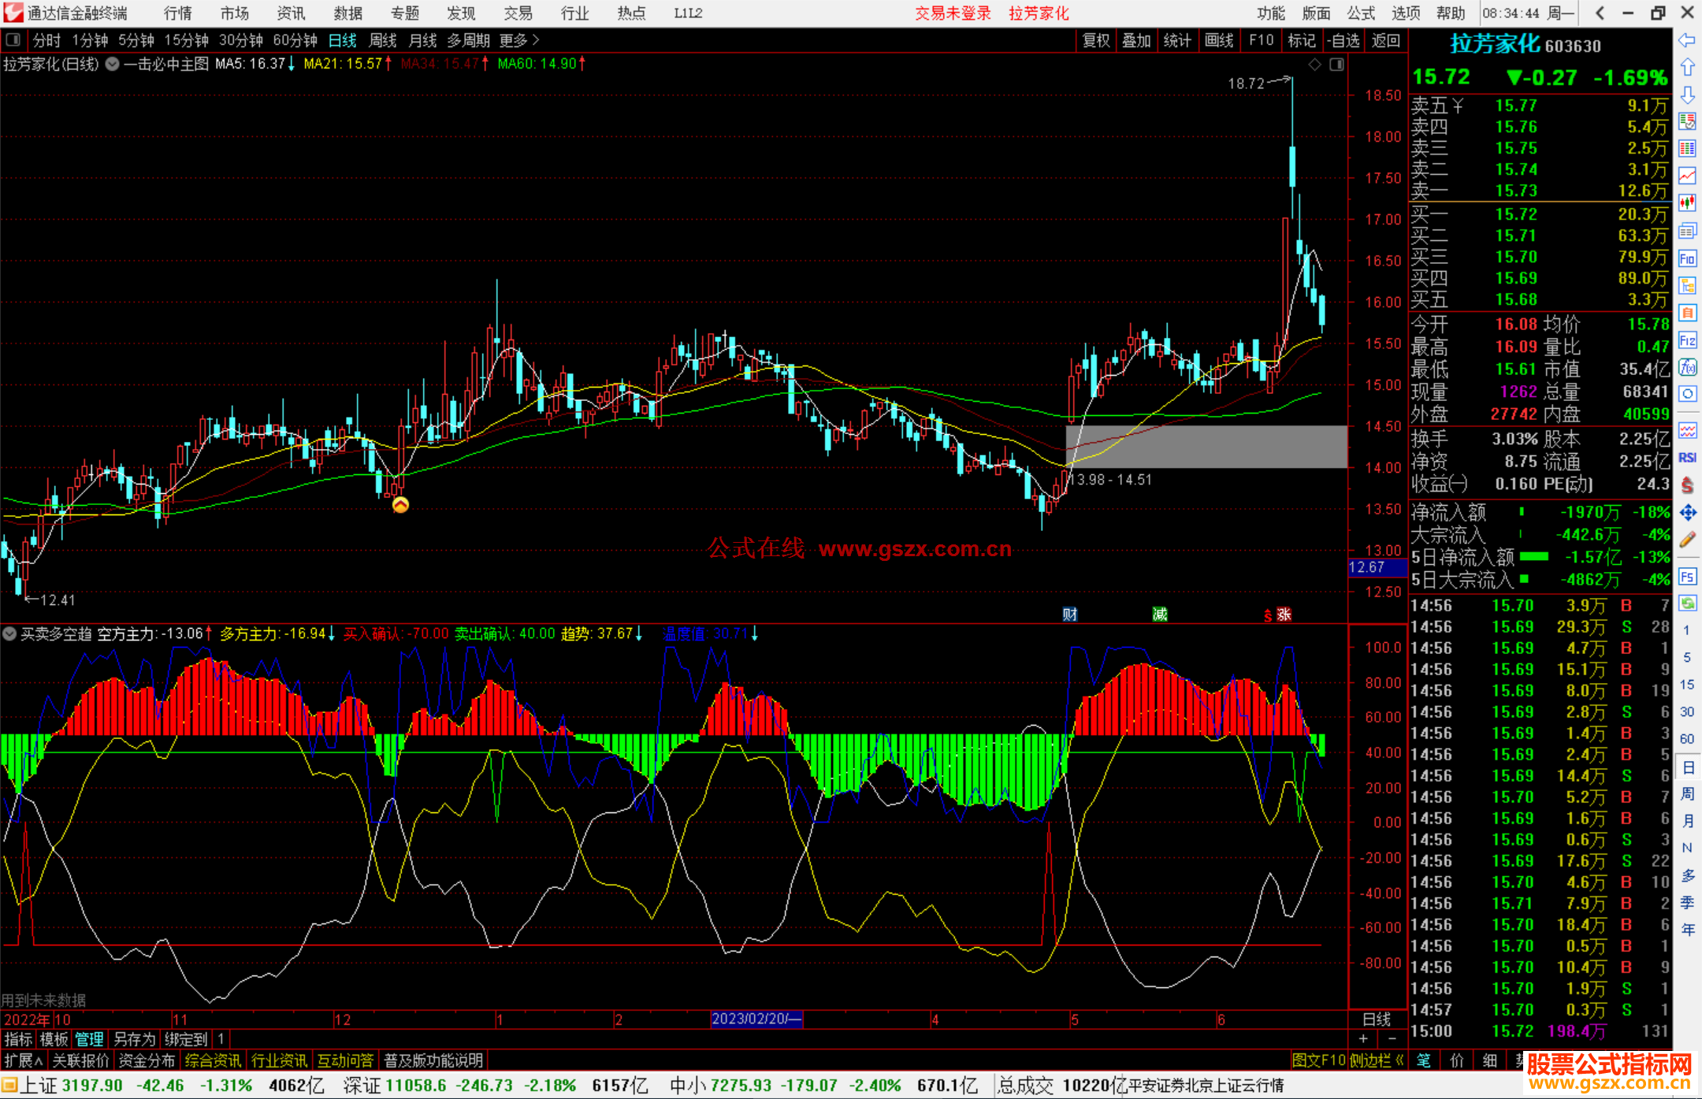Screen dimensions: 1702x1099
Task: Open the tree structure sidebar icon
Action: (x=1687, y=286)
